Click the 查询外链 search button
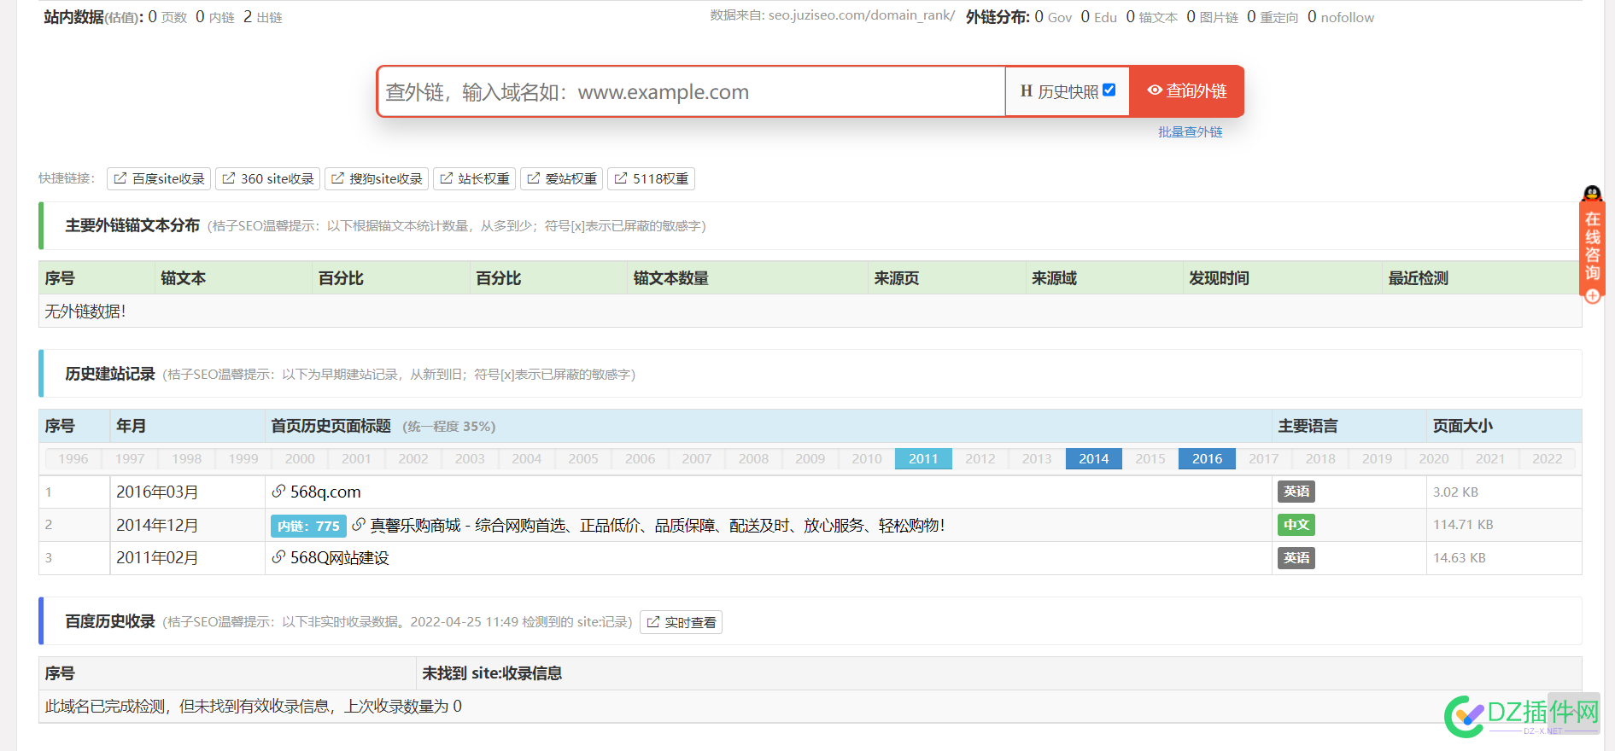1615x751 pixels. pyautogui.click(x=1185, y=91)
